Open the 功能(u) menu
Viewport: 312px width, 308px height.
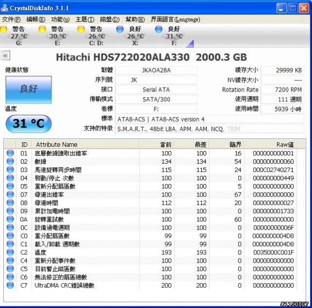click(60, 19)
